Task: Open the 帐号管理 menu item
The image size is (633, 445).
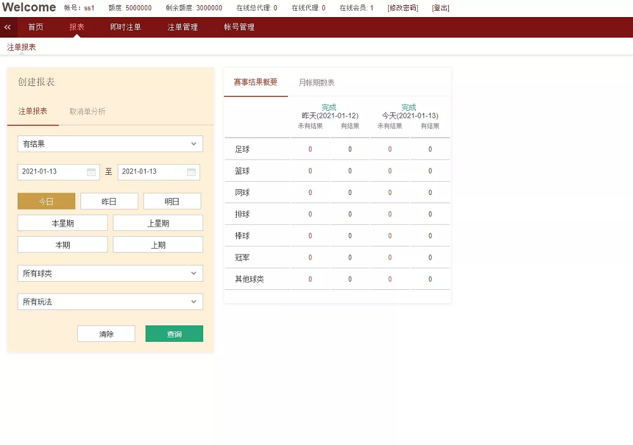Action: (x=238, y=27)
